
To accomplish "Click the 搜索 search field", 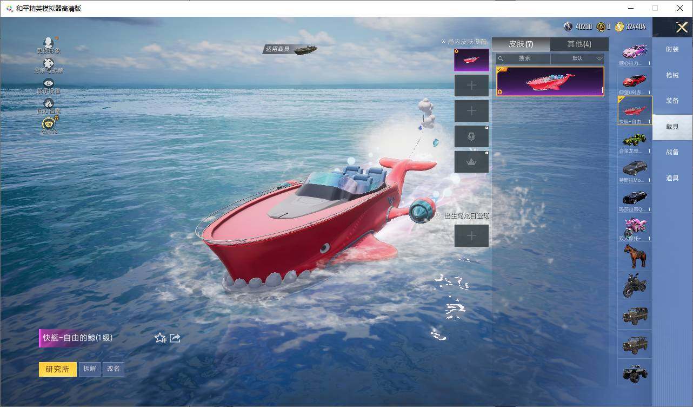I will [523, 58].
